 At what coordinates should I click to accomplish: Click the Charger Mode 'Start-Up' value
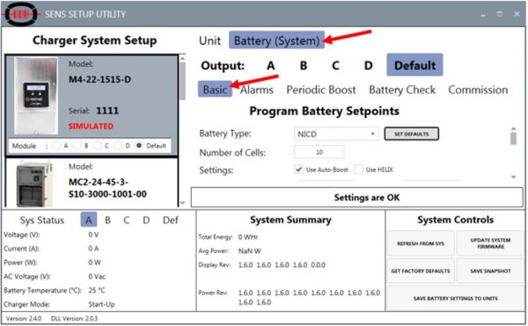pos(101,304)
